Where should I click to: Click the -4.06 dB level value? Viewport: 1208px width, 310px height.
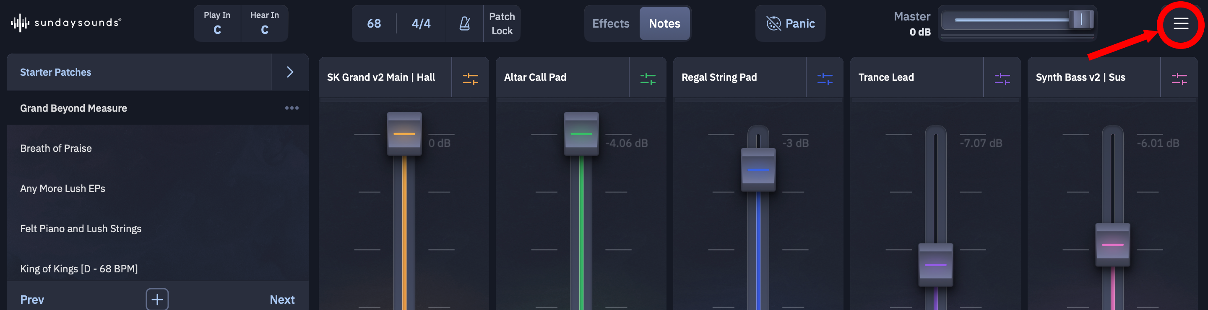click(627, 143)
